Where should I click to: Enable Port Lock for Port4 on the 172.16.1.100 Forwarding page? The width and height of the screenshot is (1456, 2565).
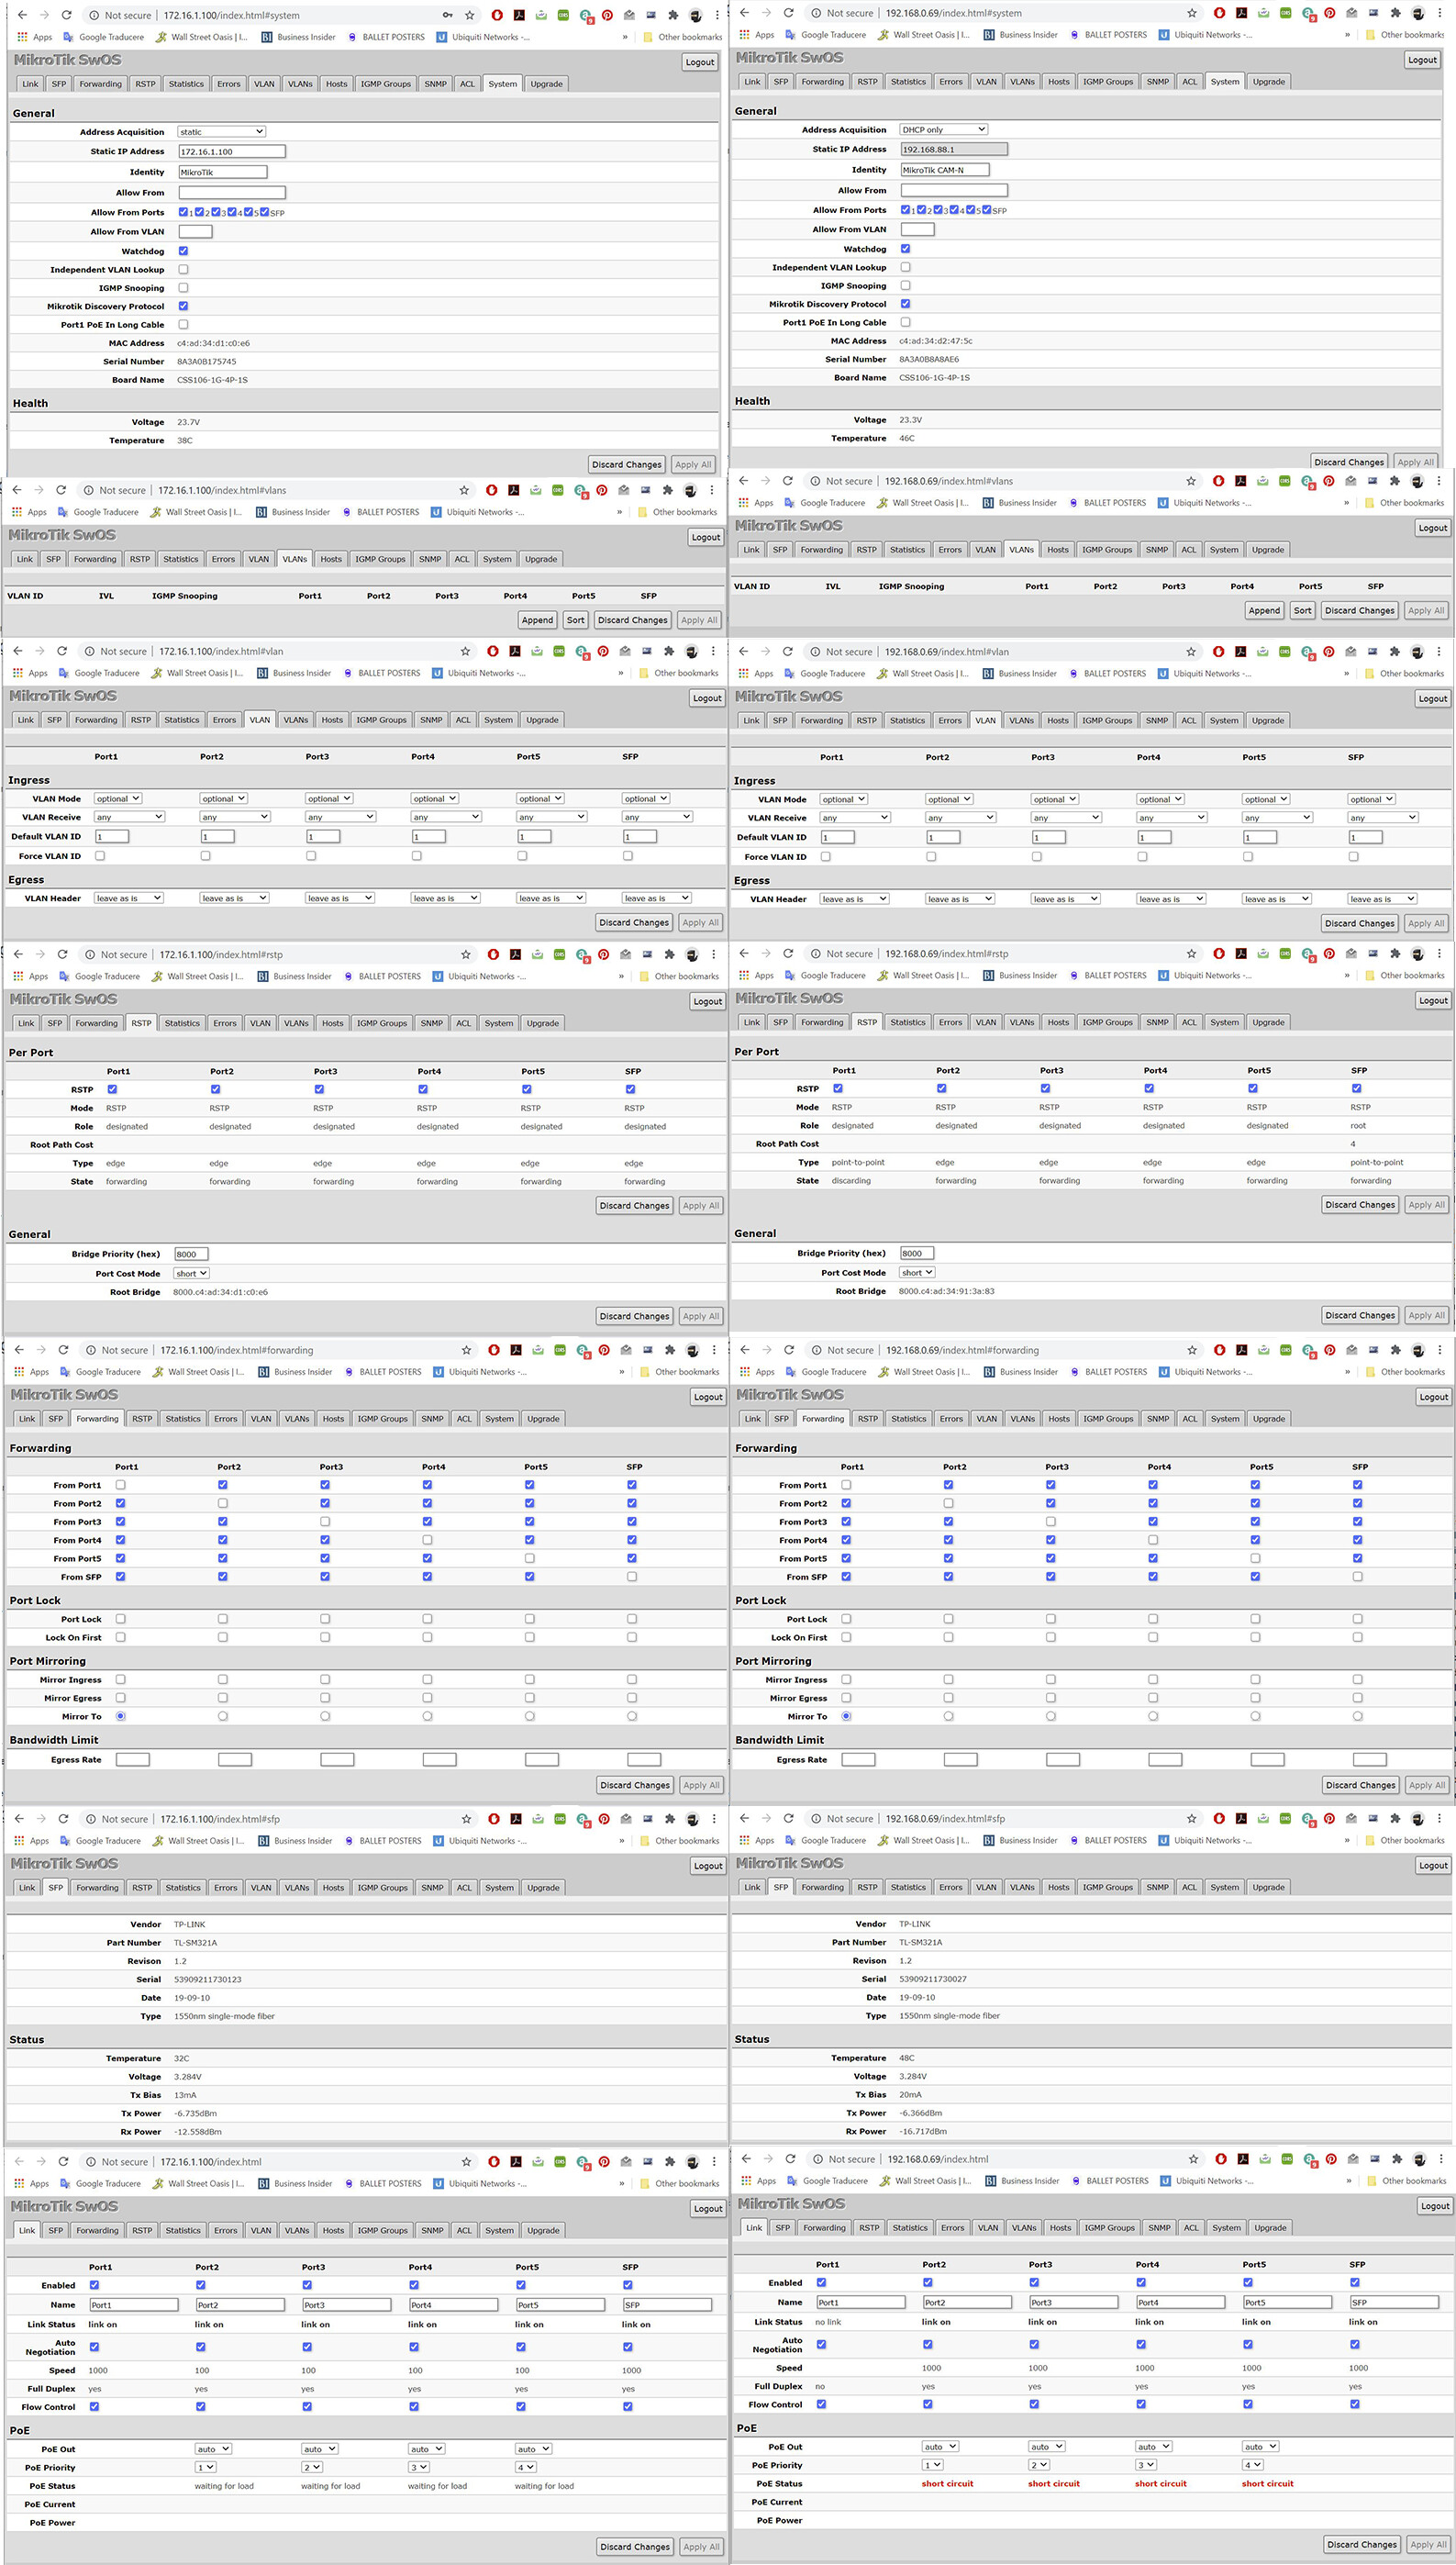427,1619
